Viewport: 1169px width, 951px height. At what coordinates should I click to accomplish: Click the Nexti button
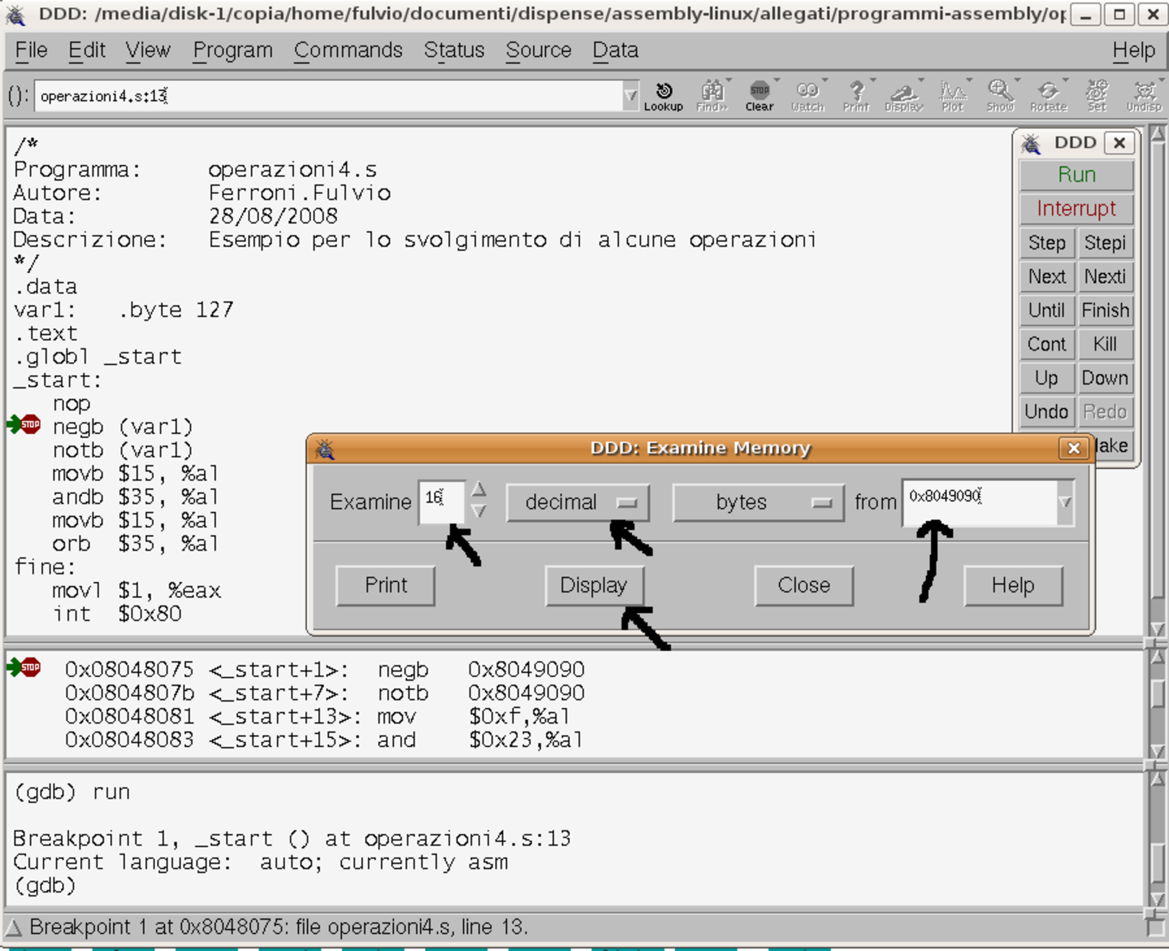pyautogui.click(x=1105, y=277)
